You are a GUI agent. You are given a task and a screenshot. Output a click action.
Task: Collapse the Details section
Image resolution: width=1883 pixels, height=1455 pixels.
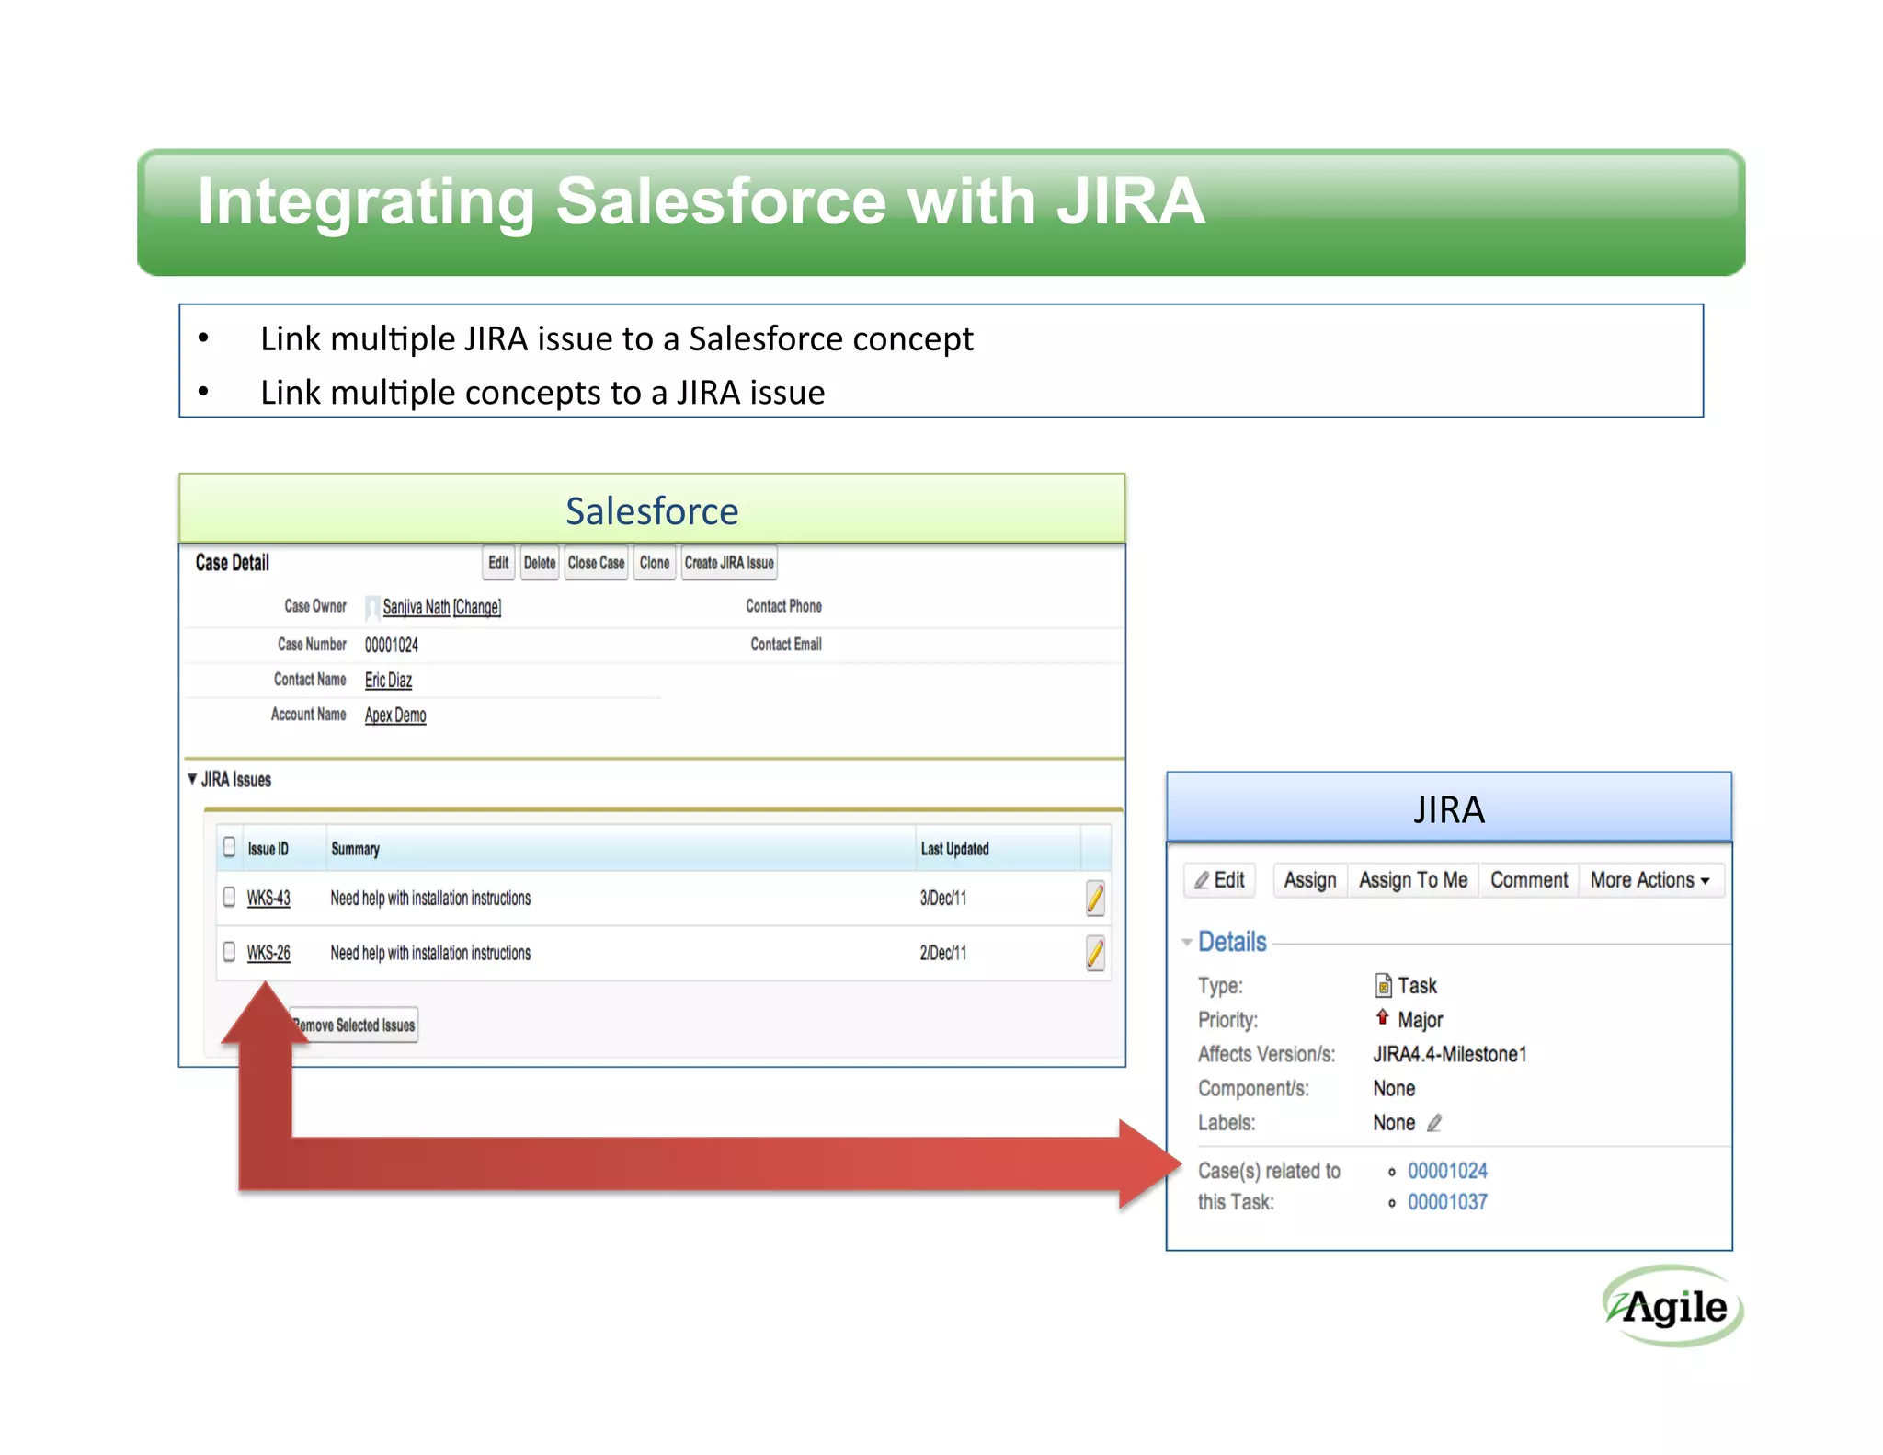click(1187, 942)
